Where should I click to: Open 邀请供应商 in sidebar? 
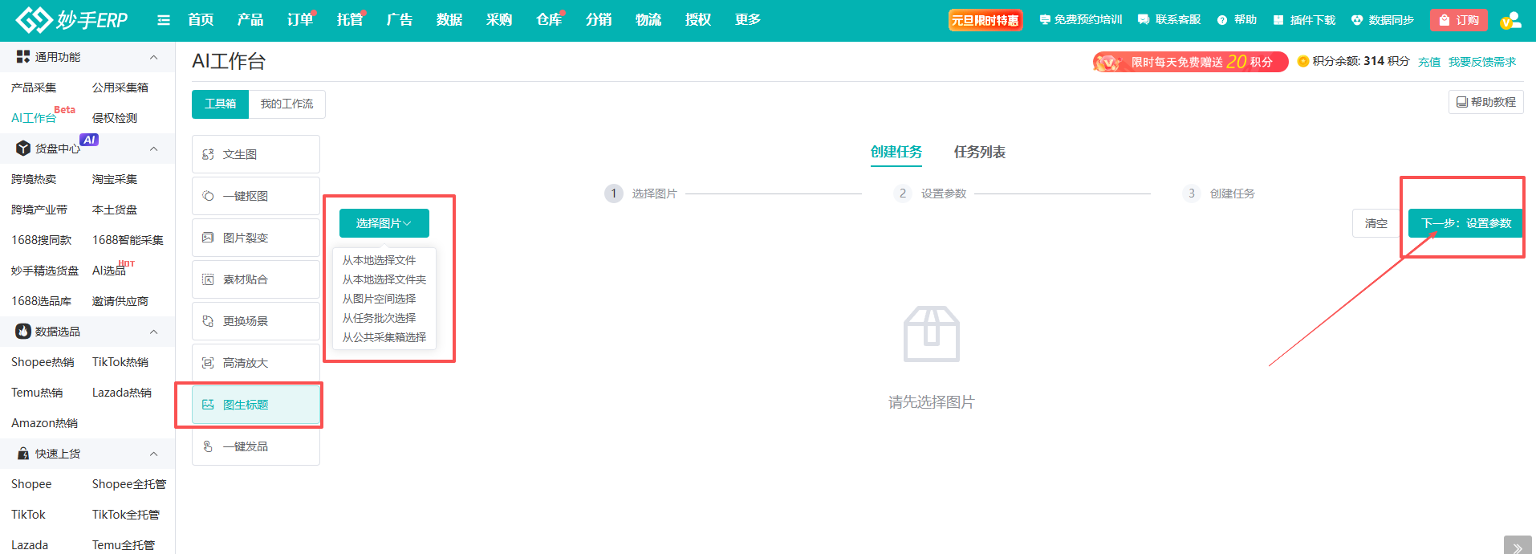click(120, 301)
